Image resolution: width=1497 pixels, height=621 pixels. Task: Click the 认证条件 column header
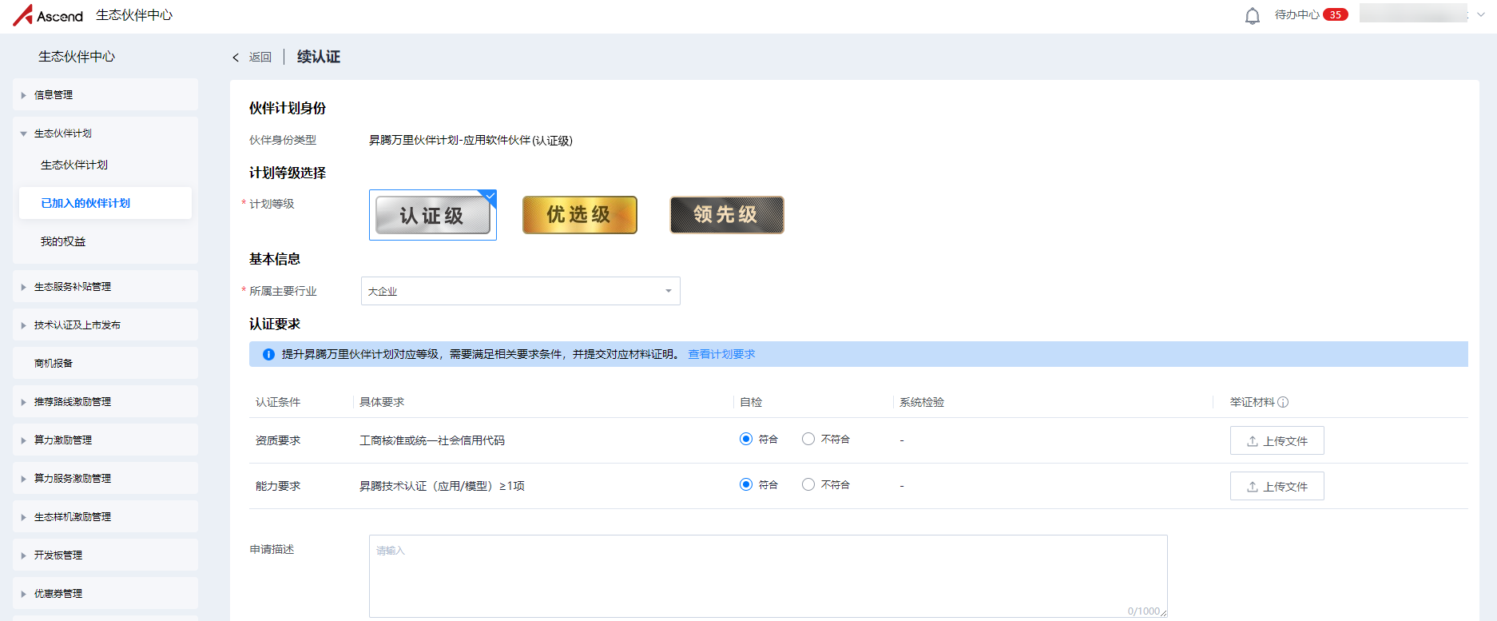(x=278, y=402)
